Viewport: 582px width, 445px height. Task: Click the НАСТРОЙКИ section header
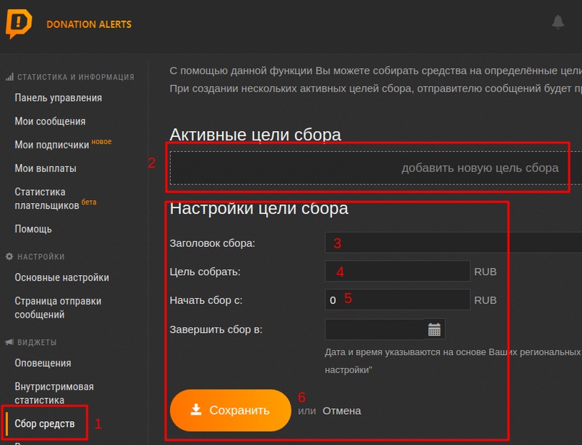(41, 257)
